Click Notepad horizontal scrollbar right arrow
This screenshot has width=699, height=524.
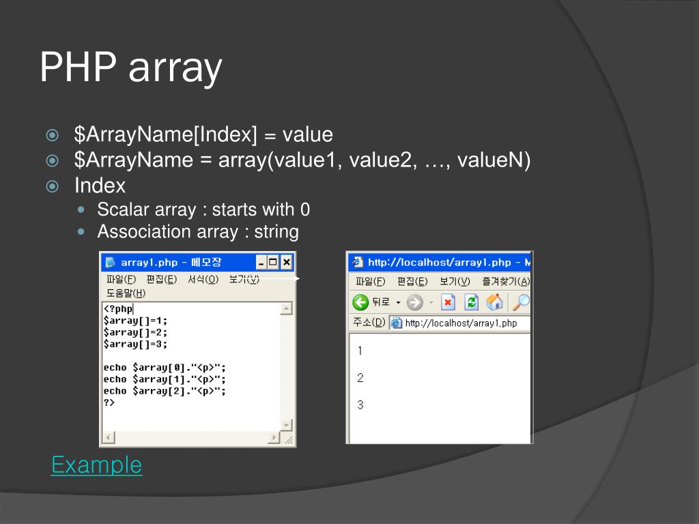click(274, 437)
